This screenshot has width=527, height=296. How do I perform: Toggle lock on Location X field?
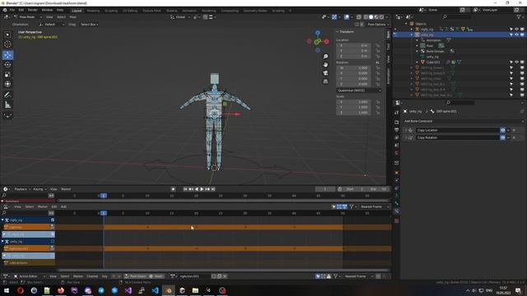click(x=377, y=45)
